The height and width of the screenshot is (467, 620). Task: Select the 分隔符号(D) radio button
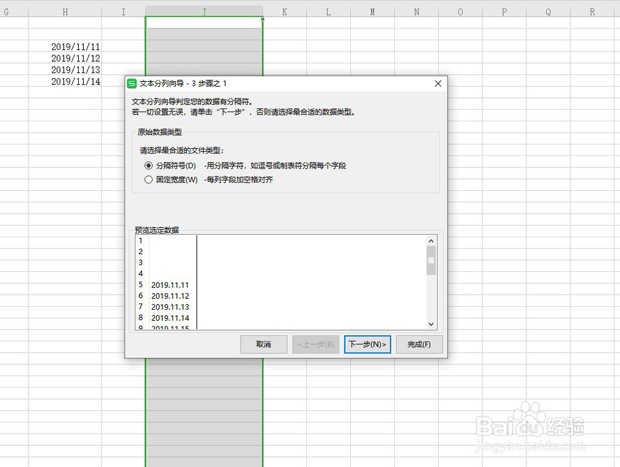(148, 165)
